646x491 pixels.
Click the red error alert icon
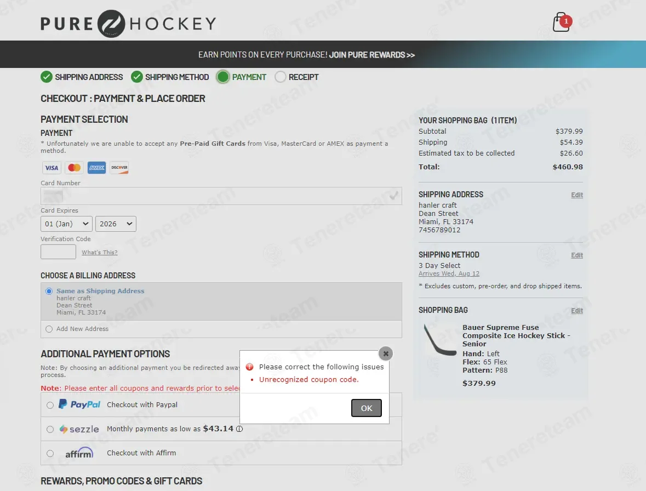pyautogui.click(x=250, y=367)
